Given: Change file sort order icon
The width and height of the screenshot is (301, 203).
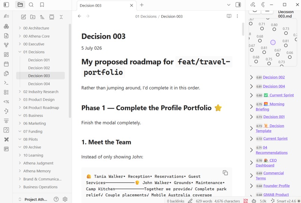Looking at the screenshot, I should (42, 17).
